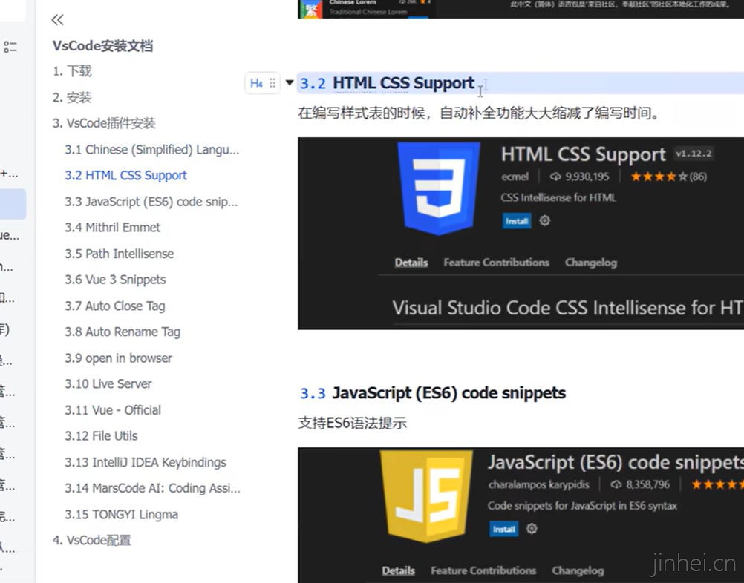Image resolution: width=744 pixels, height=583 pixels.
Task: Jump to 3.14 MarsCode AI: Coding Assi... in outline
Action: [x=153, y=488]
